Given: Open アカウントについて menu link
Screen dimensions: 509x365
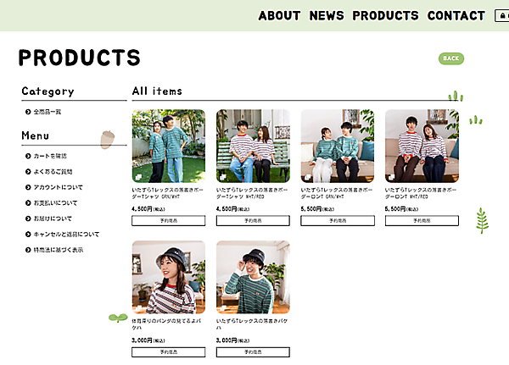Looking at the screenshot, I should 58,187.
